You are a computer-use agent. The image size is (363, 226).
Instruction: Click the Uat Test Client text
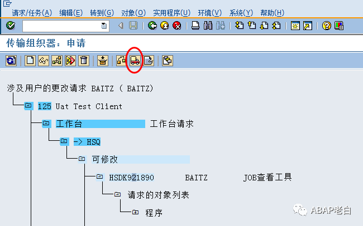pyautogui.click(x=89, y=106)
